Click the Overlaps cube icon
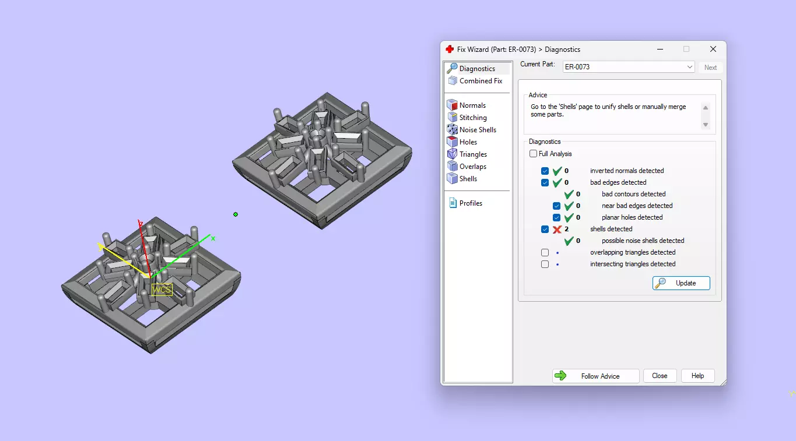The width and height of the screenshot is (796, 441). click(x=452, y=166)
